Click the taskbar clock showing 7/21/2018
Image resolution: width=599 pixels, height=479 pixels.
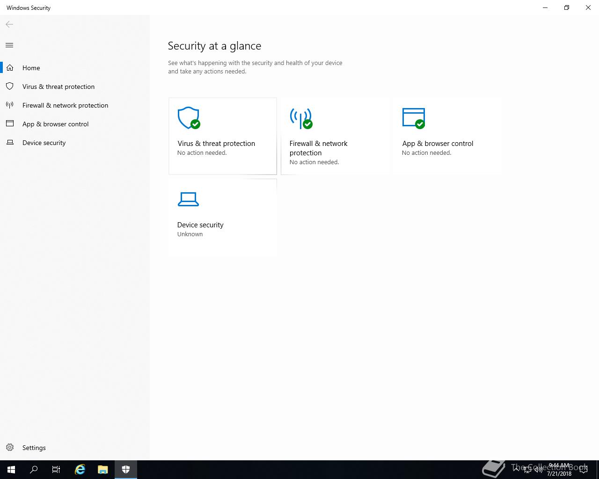[559, 470]
